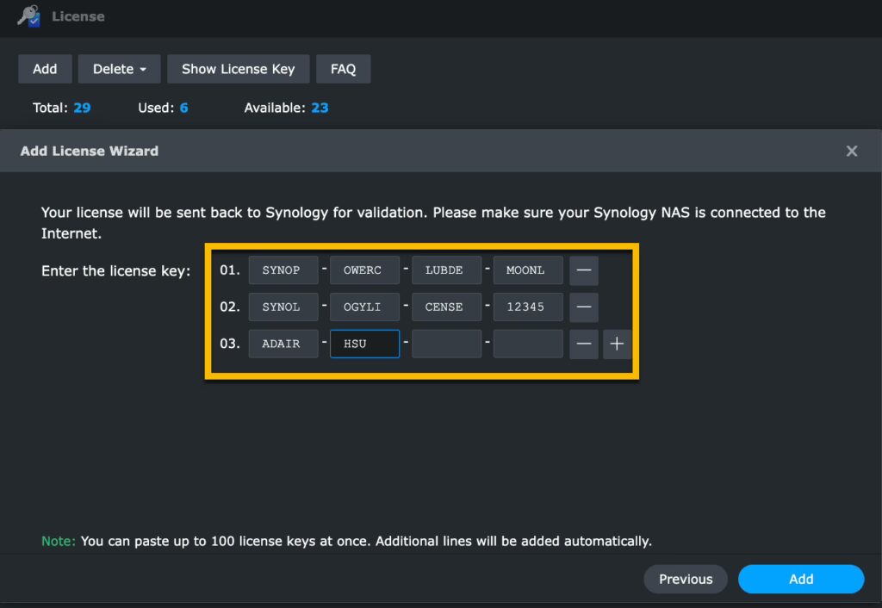This screenshot has width=882, height=608.
Task: Click the row number label '03.'
Action: point(229,344)
